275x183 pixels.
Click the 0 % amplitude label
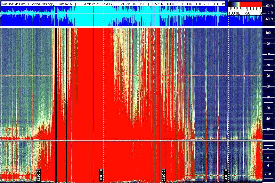(269, 13)
